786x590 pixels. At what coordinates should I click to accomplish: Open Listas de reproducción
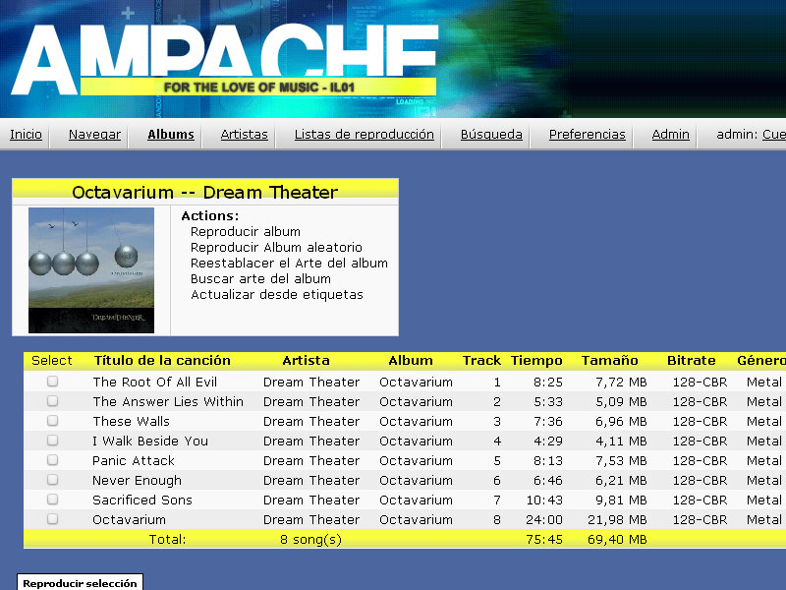tap(365, 135)
